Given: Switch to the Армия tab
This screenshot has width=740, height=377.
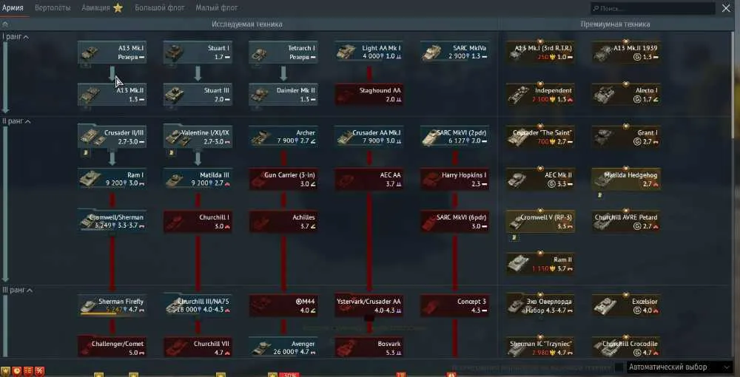Looking at the screenshot, I should [13, 8].
